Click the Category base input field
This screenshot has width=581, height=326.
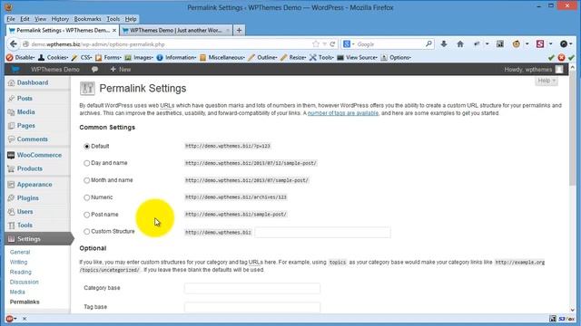tap(252, 288)
